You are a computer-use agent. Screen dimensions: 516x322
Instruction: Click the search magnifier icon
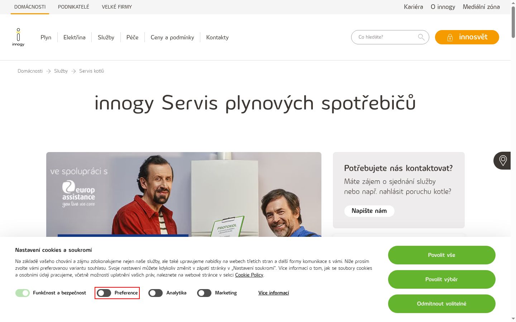421,37
